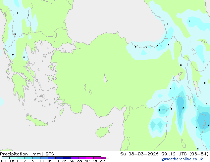This screenshot has height=162, width=210.
Task: Click the '30' legend scale label
Action: (x=72, y=161)
